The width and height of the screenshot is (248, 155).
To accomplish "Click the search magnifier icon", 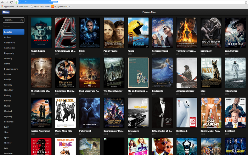I will [x=22, y=20].
